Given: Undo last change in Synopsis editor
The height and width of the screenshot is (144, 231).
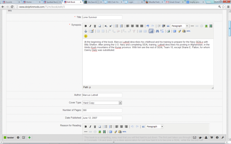Looking at the screenshot, I should coord(148,26).
